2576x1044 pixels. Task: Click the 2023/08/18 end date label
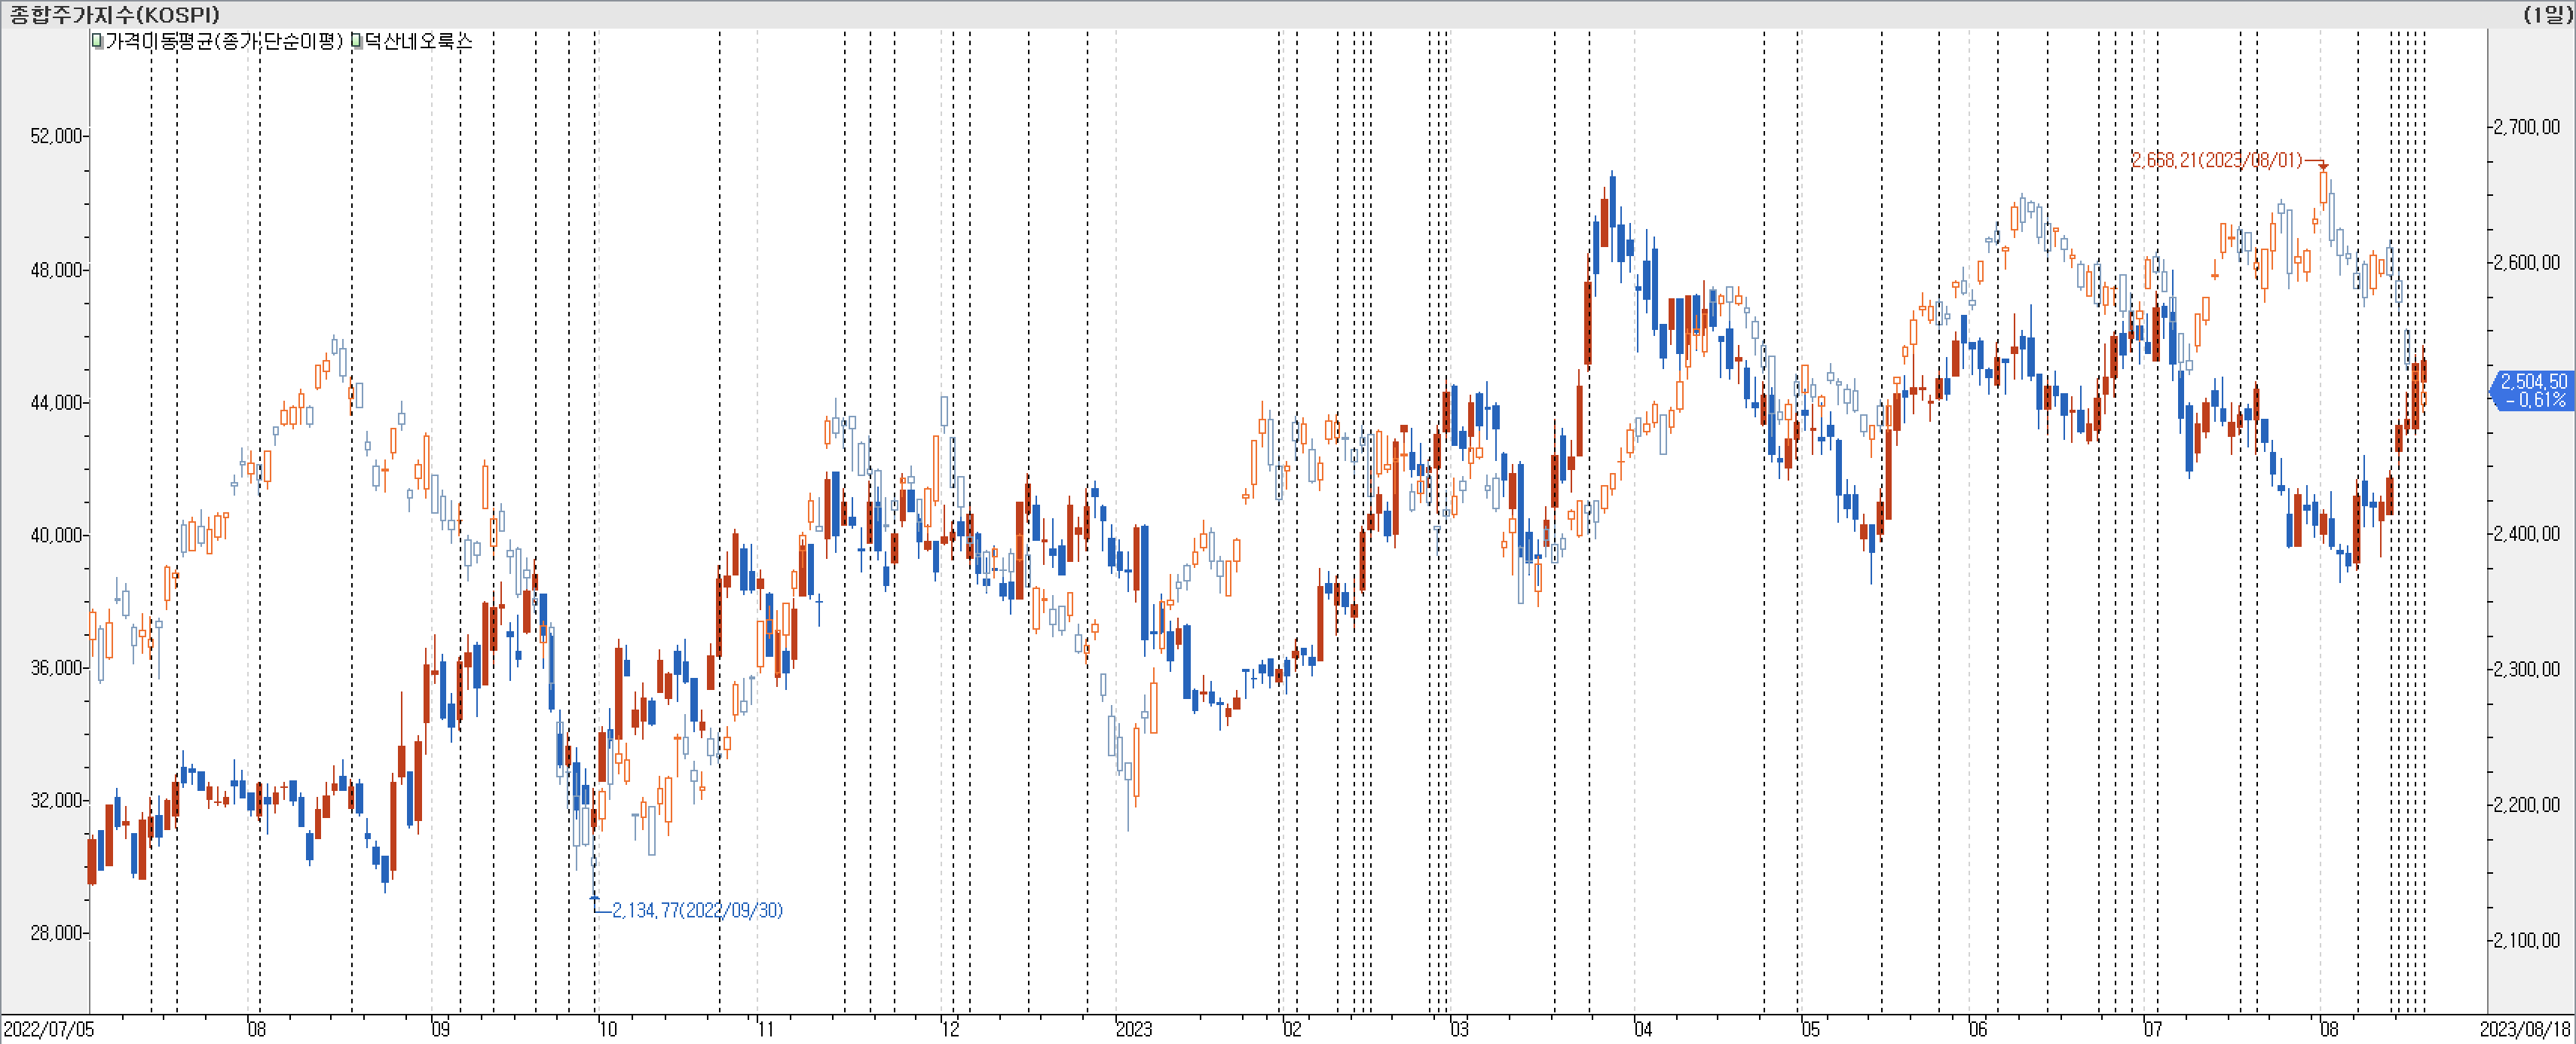point(2524,1029)
